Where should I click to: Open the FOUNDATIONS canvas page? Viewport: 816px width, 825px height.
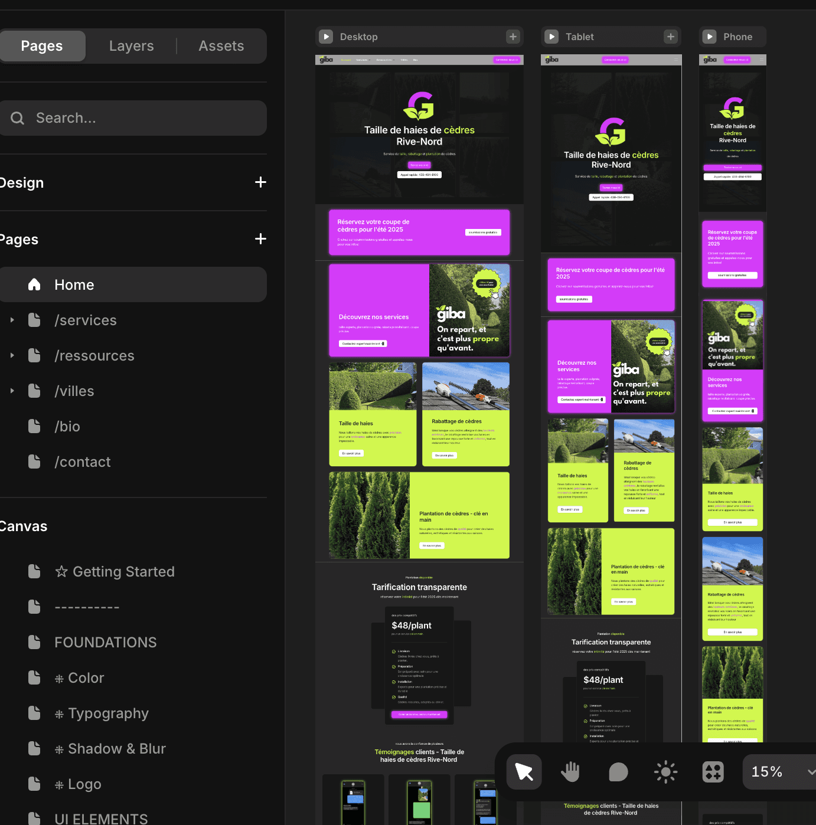(106, 642)
